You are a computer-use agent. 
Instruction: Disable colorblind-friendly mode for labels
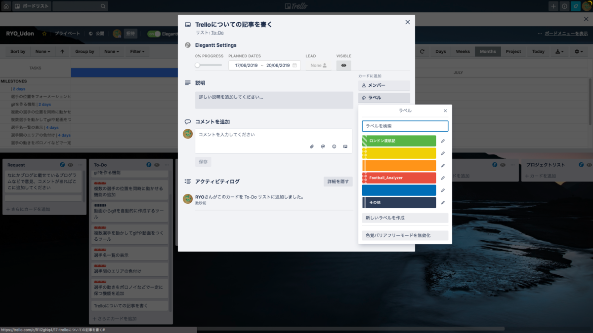(405, 235)
